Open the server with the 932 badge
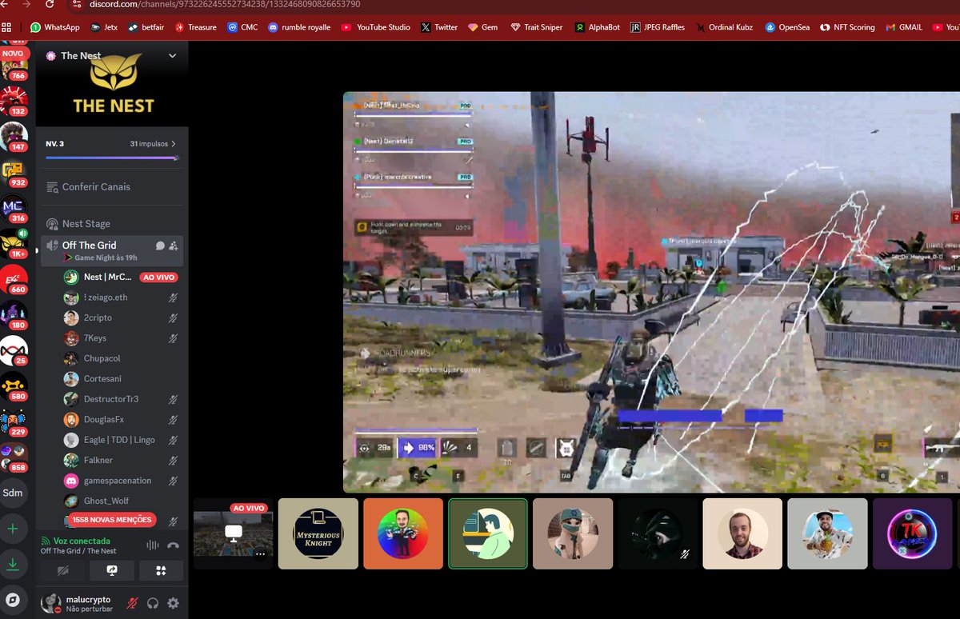Screen dimensions: 960x619 click(x=14, y=171)
